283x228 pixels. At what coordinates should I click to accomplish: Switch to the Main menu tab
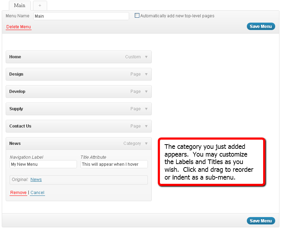click(20, 6)
